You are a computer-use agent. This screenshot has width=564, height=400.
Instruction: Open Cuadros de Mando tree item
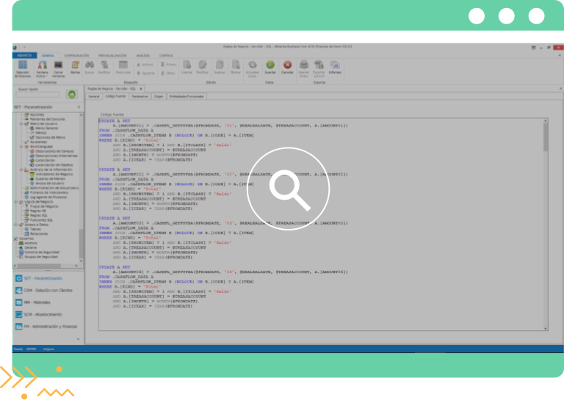tap(50, 178)
